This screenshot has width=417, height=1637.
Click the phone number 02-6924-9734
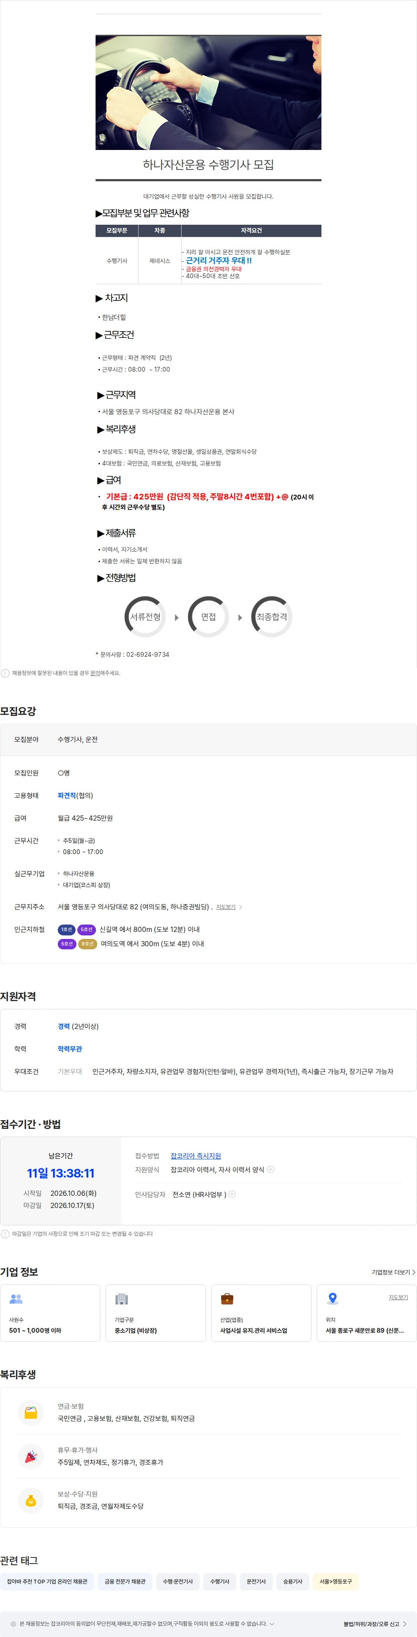[148, 655]
